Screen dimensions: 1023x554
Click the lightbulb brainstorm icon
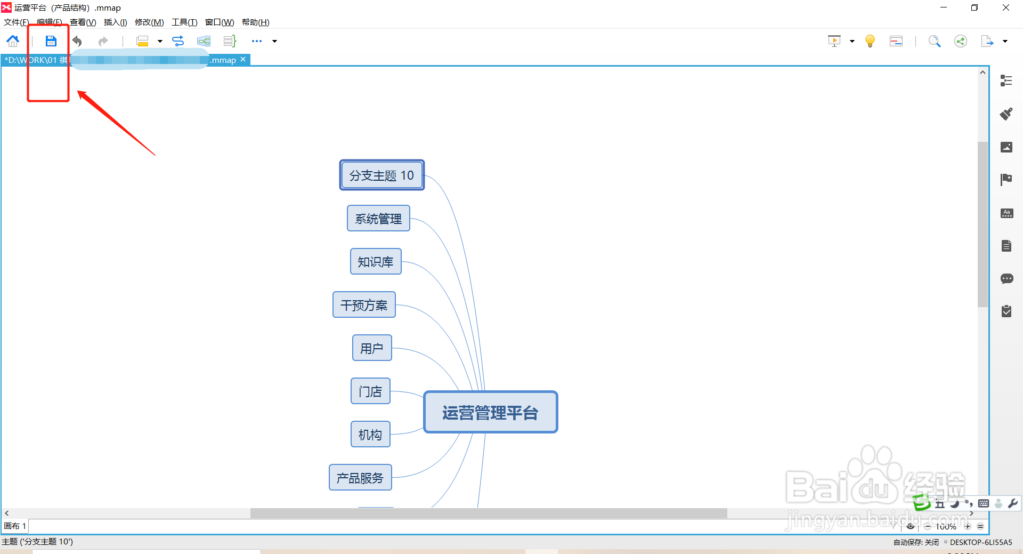click(870, 41)
